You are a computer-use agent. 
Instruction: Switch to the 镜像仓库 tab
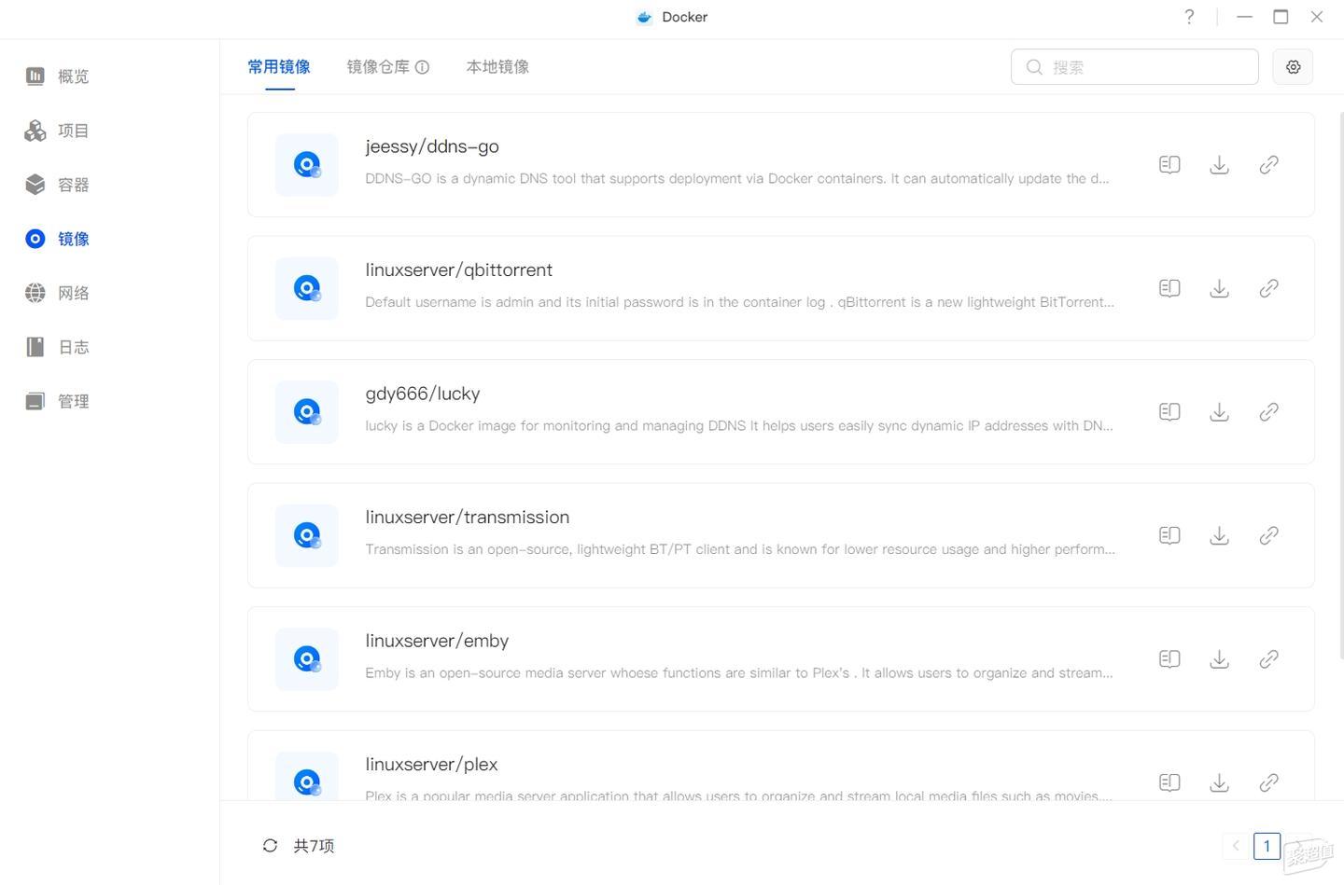click(x=378, y=67)
